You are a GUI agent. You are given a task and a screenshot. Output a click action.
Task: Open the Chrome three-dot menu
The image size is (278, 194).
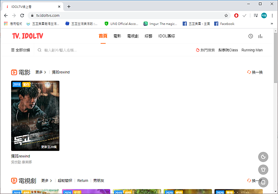pyautogui.click(x=272, y=16)
